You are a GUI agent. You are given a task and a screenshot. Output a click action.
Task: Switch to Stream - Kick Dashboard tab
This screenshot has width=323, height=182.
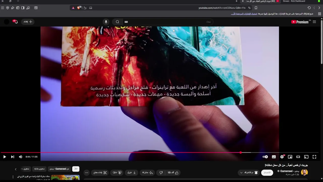coord(294,1)
